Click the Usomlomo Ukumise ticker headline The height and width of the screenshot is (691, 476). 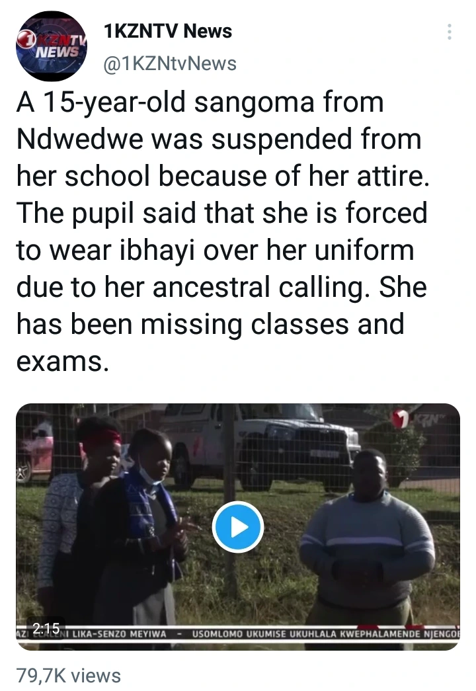tap(326, 634)
